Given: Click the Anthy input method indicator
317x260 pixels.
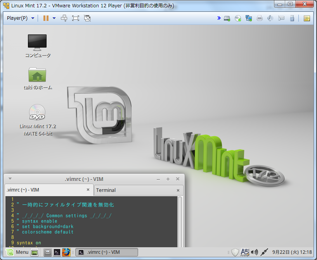Looking at the screenshot, I should (245, 252).
